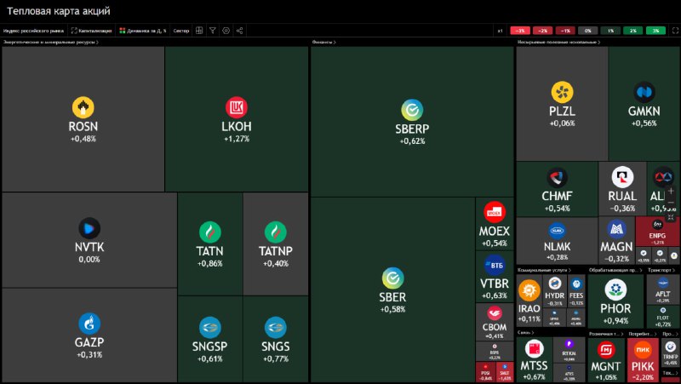
Task: Expand the Розничная т... sector header
Action: tap(606, 334)
